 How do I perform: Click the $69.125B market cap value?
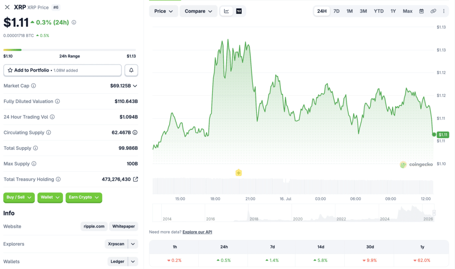(120, 86)
